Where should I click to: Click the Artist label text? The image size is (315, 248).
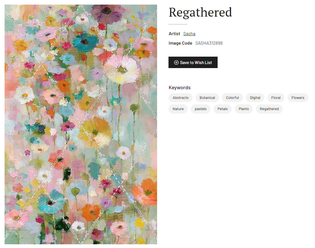[174, 34]
